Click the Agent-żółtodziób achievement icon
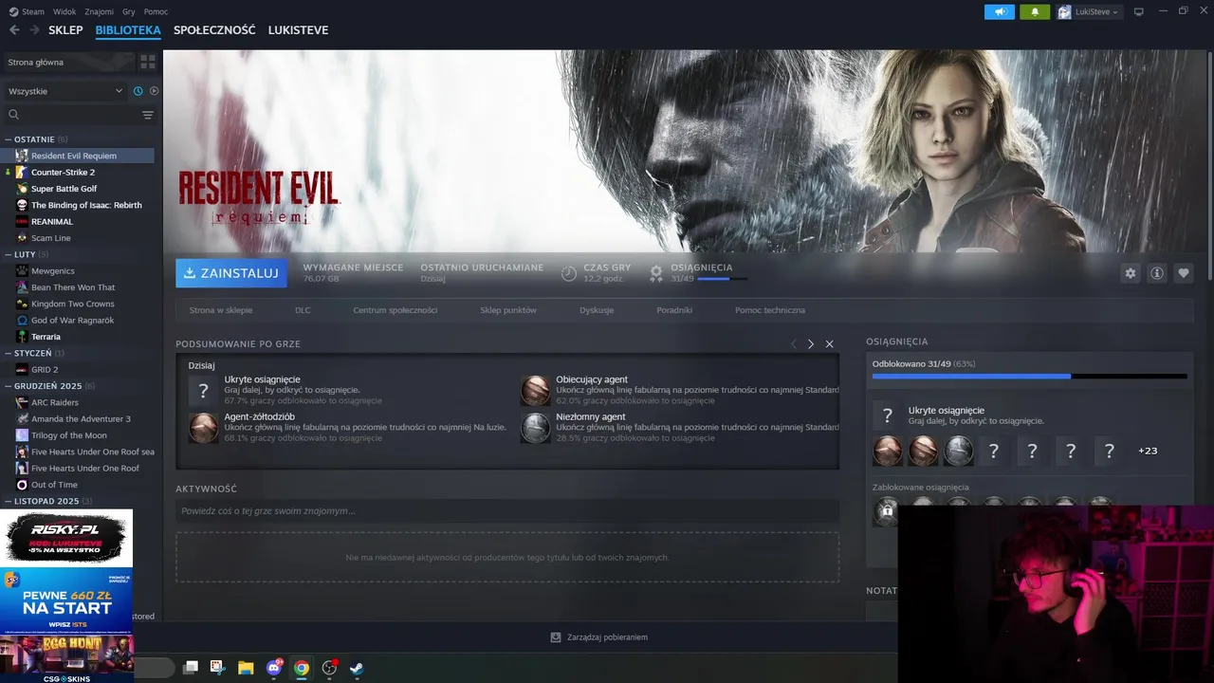This screenshot has width=1214, height=683. tap(204, 427)
